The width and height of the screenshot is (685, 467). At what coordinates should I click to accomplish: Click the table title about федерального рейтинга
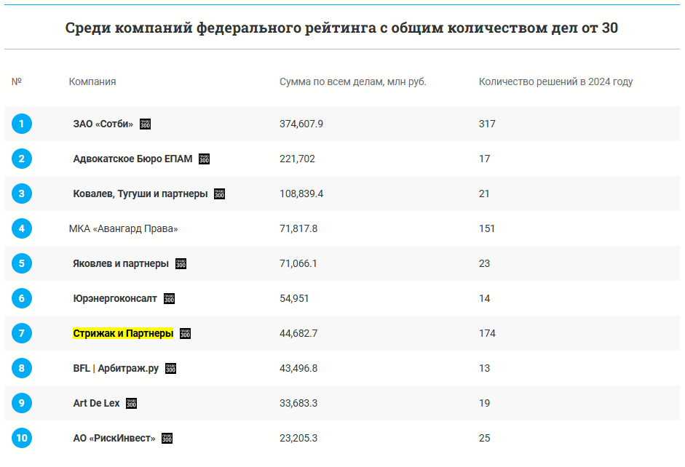(341, 28)
